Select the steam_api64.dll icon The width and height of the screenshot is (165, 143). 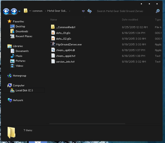pyautogui.click(x=53, y=50)
